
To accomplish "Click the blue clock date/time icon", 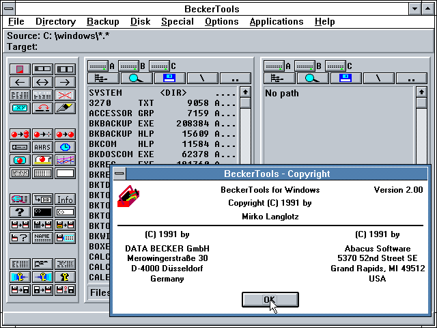I will 65,148.
